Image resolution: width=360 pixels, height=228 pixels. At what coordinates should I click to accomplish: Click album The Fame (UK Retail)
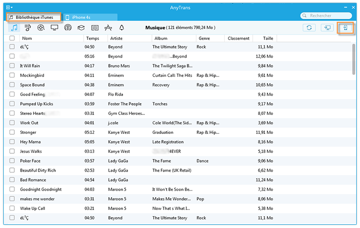point(172,170)
